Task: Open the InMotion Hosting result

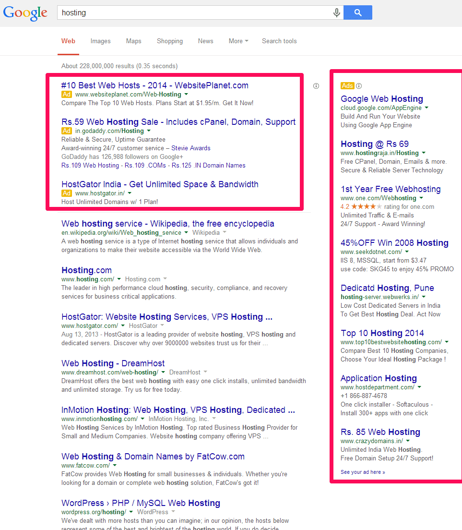Action: (178, 410)
